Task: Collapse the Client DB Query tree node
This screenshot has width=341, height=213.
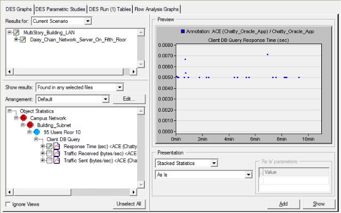Action: (36, 139)
